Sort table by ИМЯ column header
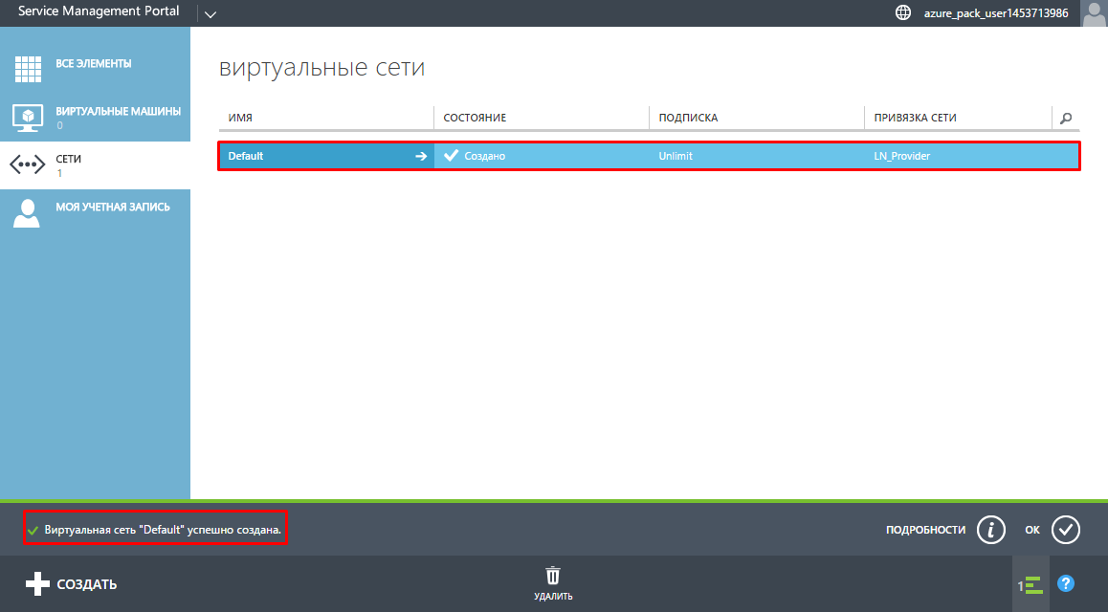 (240, 118)
